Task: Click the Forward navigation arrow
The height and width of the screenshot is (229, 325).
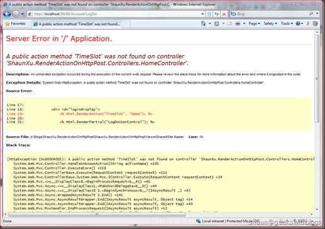Action: point(16,14)
